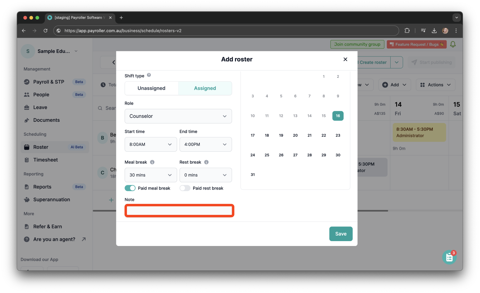Open Payroll & STP in sidebar
Screen dimensions: 480x293
pyautogui.click(x=55, y=82)
